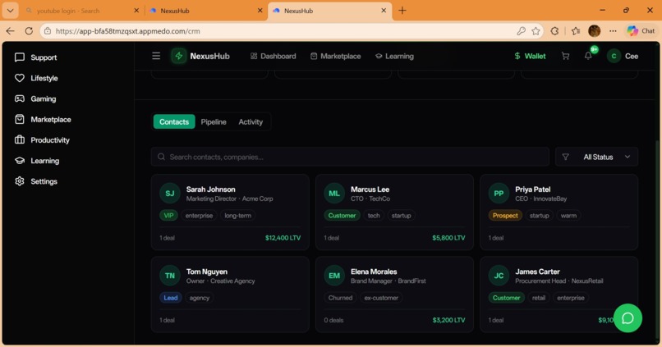Add this page to favorites star

coord(536,31)
